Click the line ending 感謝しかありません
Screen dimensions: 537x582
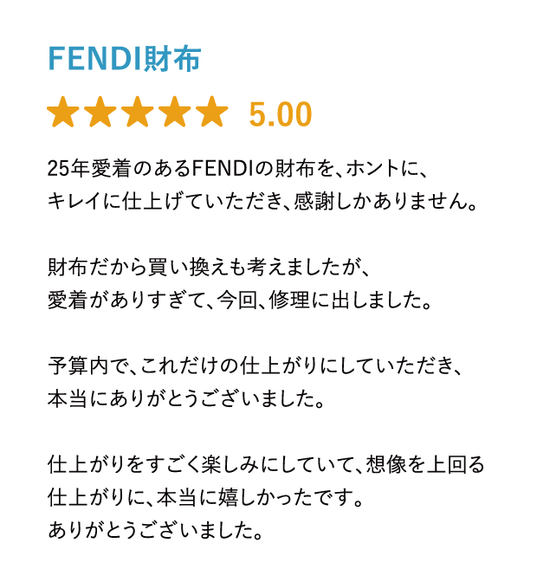(x=262, y=202)
